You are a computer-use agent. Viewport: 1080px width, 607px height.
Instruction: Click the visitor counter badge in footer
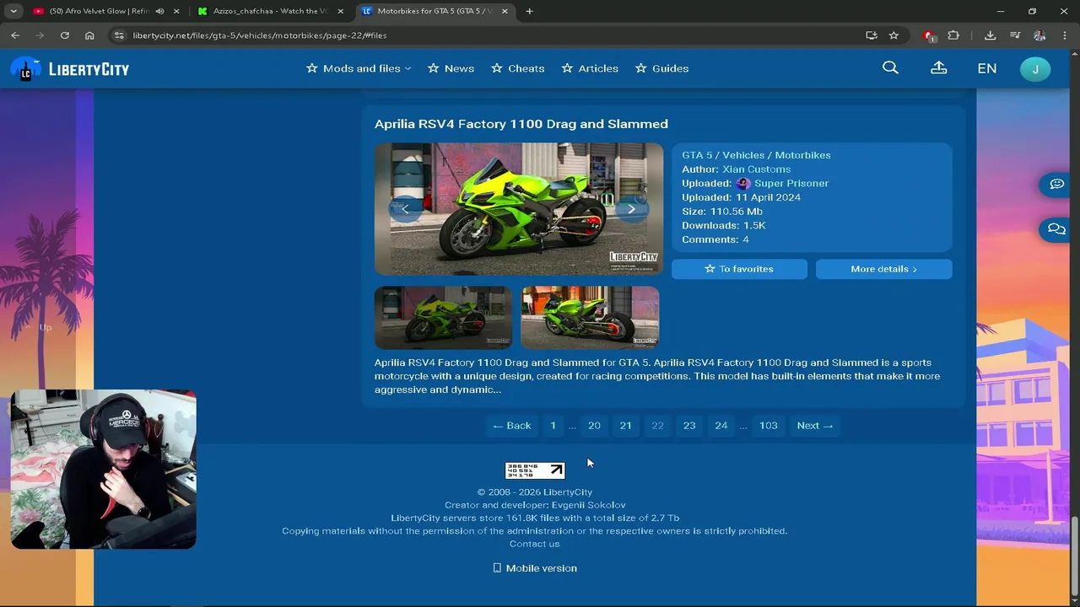pyautogui.click(x=534, y=470)
